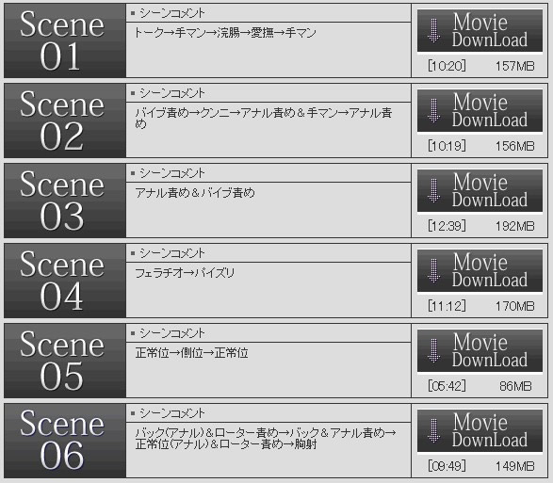553x483 pixels.
Task: Click the [10:19] duration label
Action: pyautogui.click(x=447, y=146)
